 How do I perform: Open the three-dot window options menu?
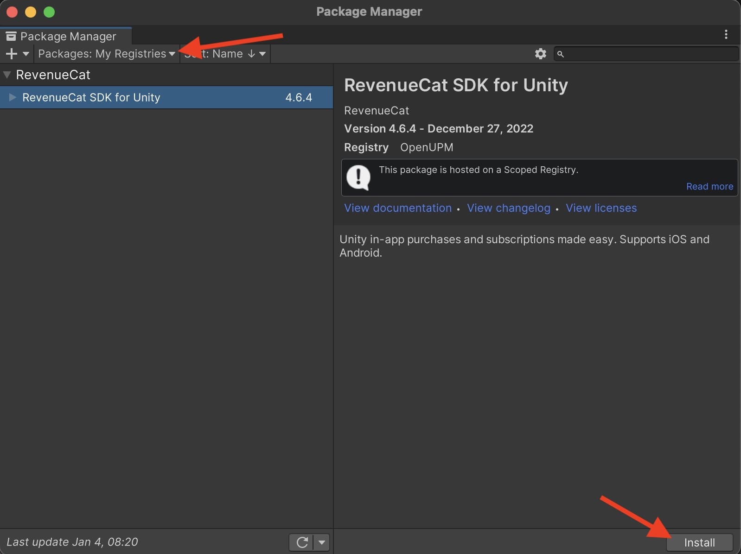click(x=726, y=34)
